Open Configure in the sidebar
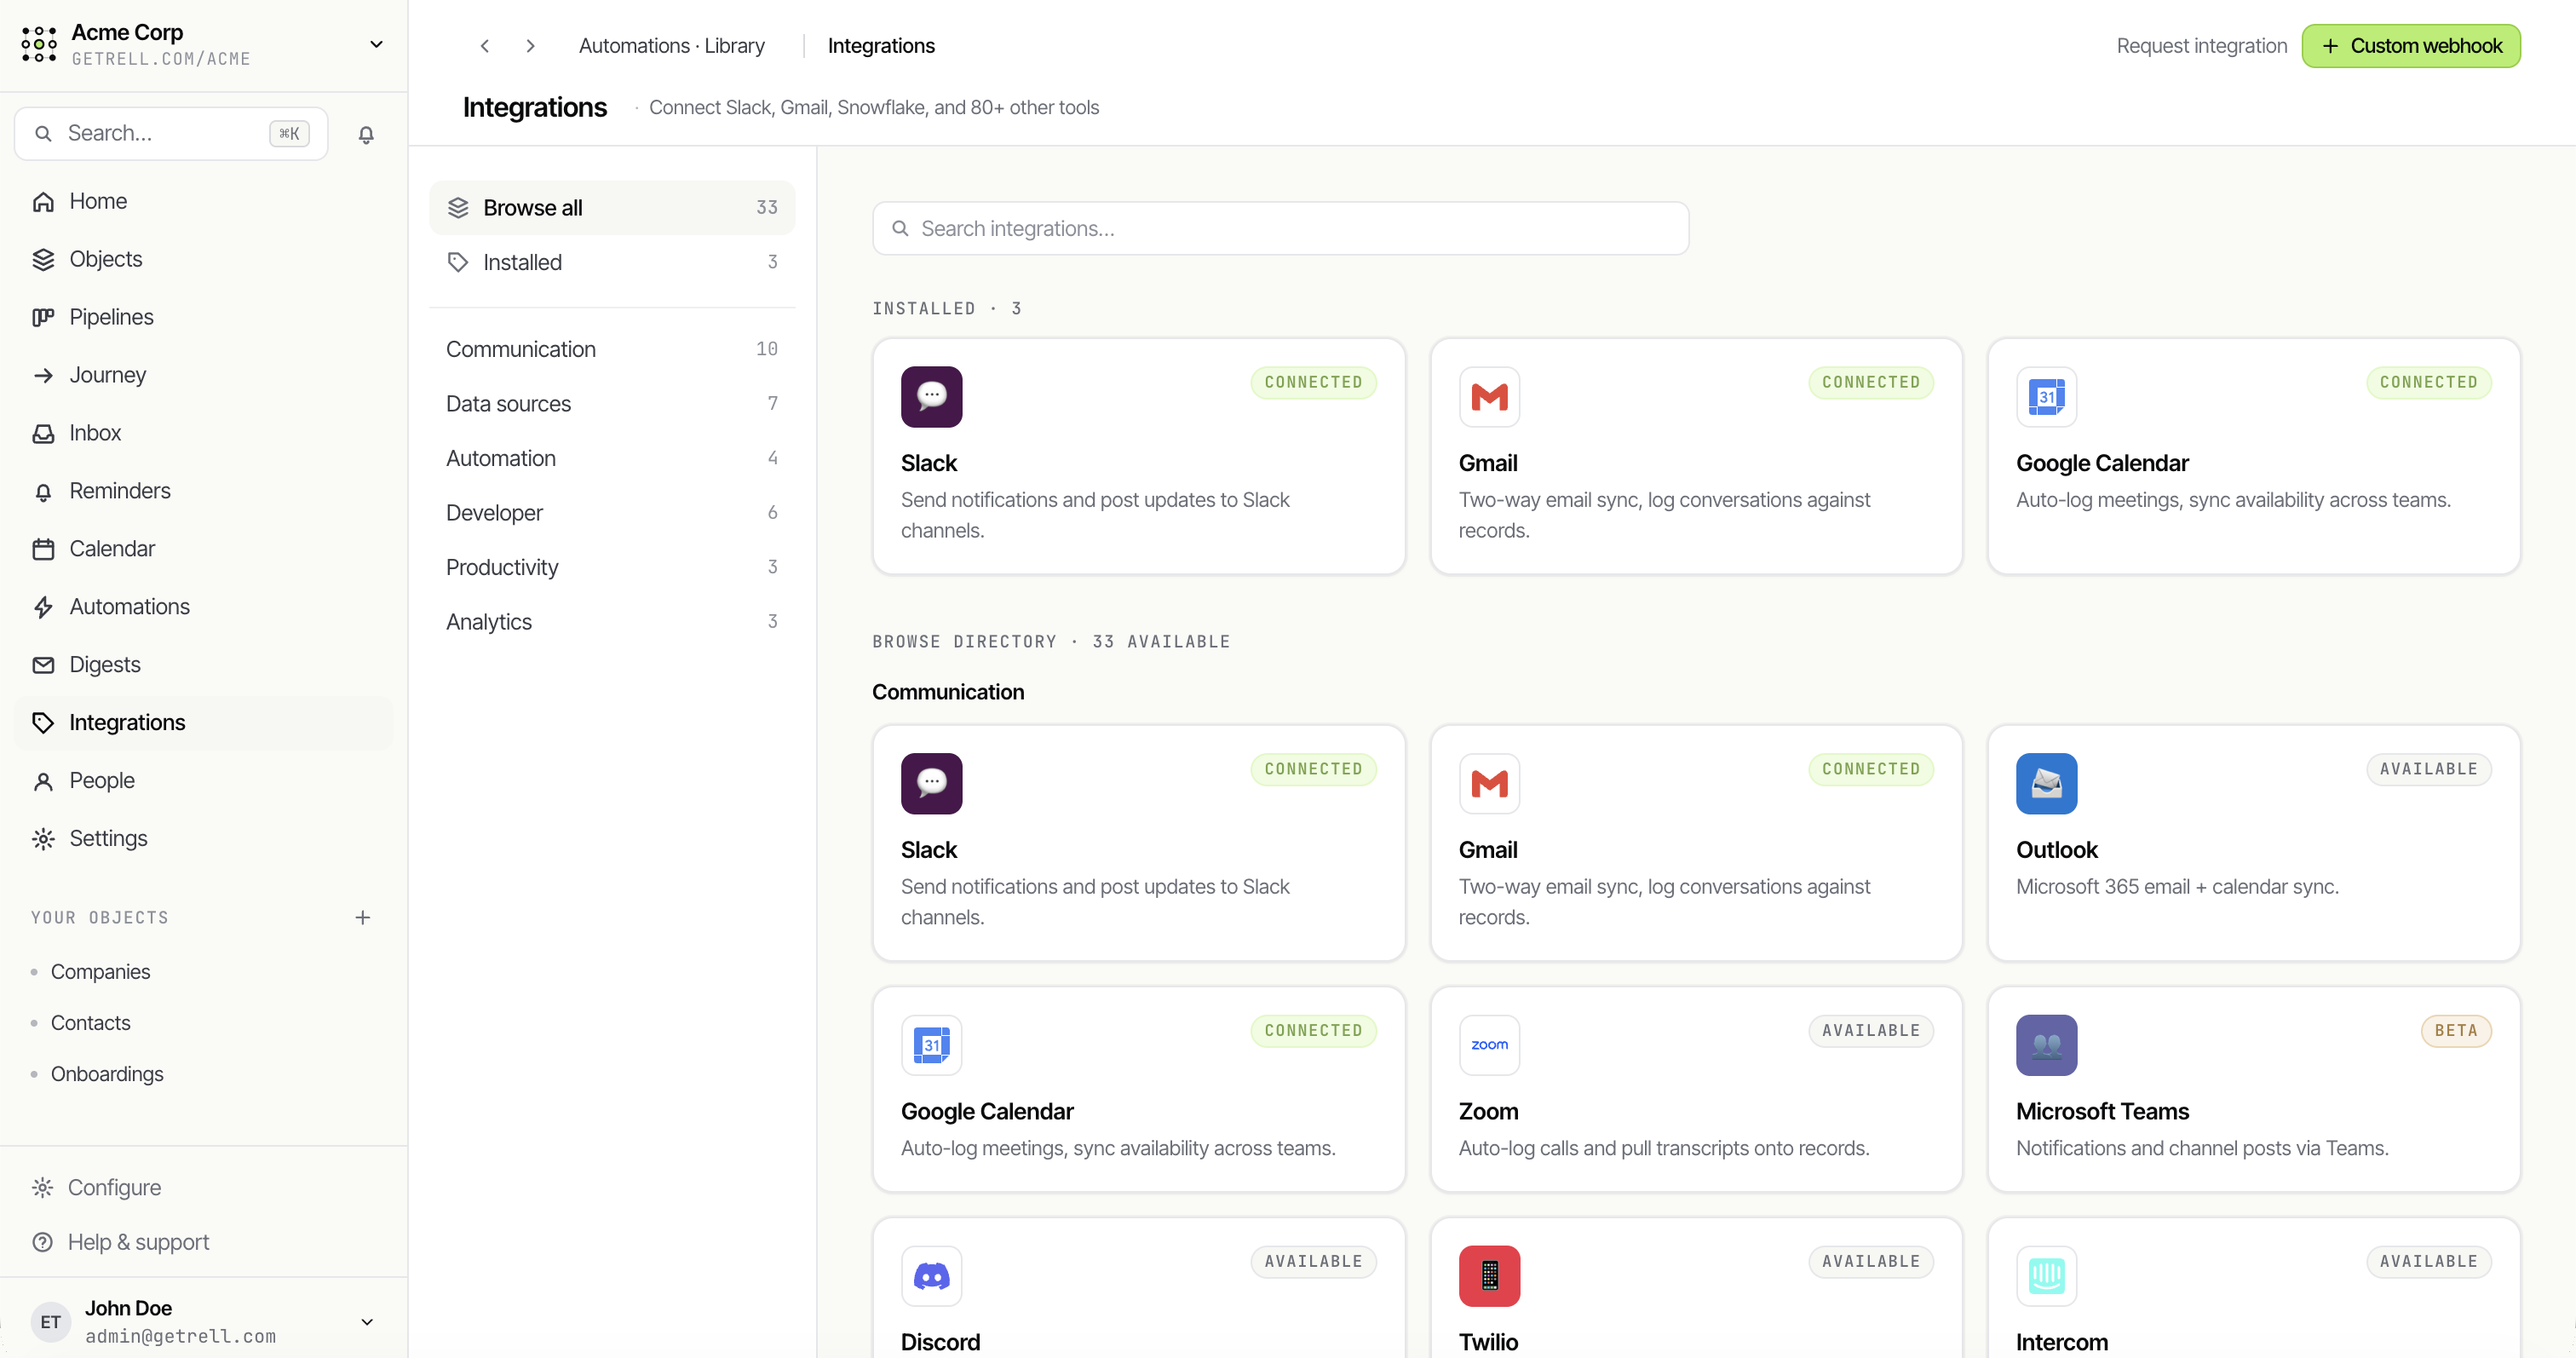Image resolution: width=2576 pixels, height=1358 pixels. (204, 1188)
